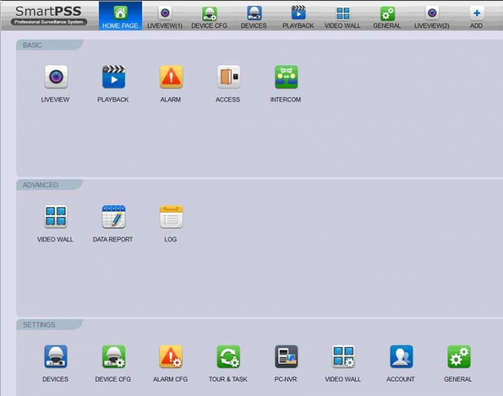Launch Playback from the Basic section

point(113,78)
